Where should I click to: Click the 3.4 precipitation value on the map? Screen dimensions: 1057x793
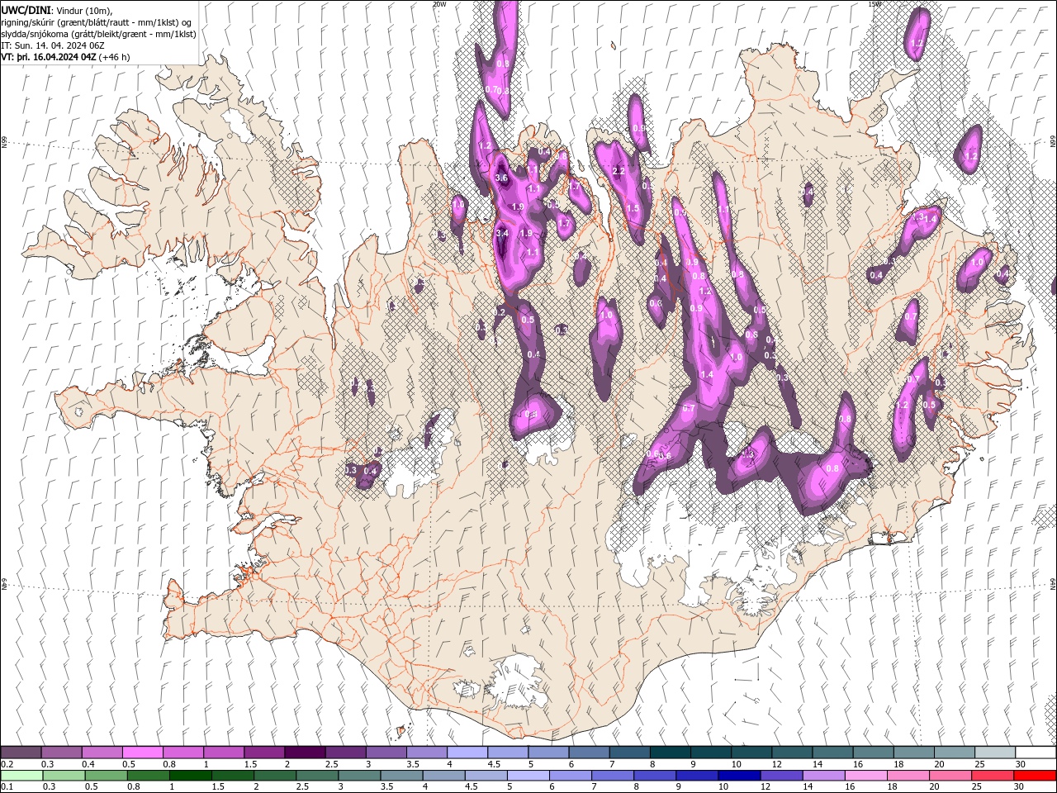pos(501,234)
